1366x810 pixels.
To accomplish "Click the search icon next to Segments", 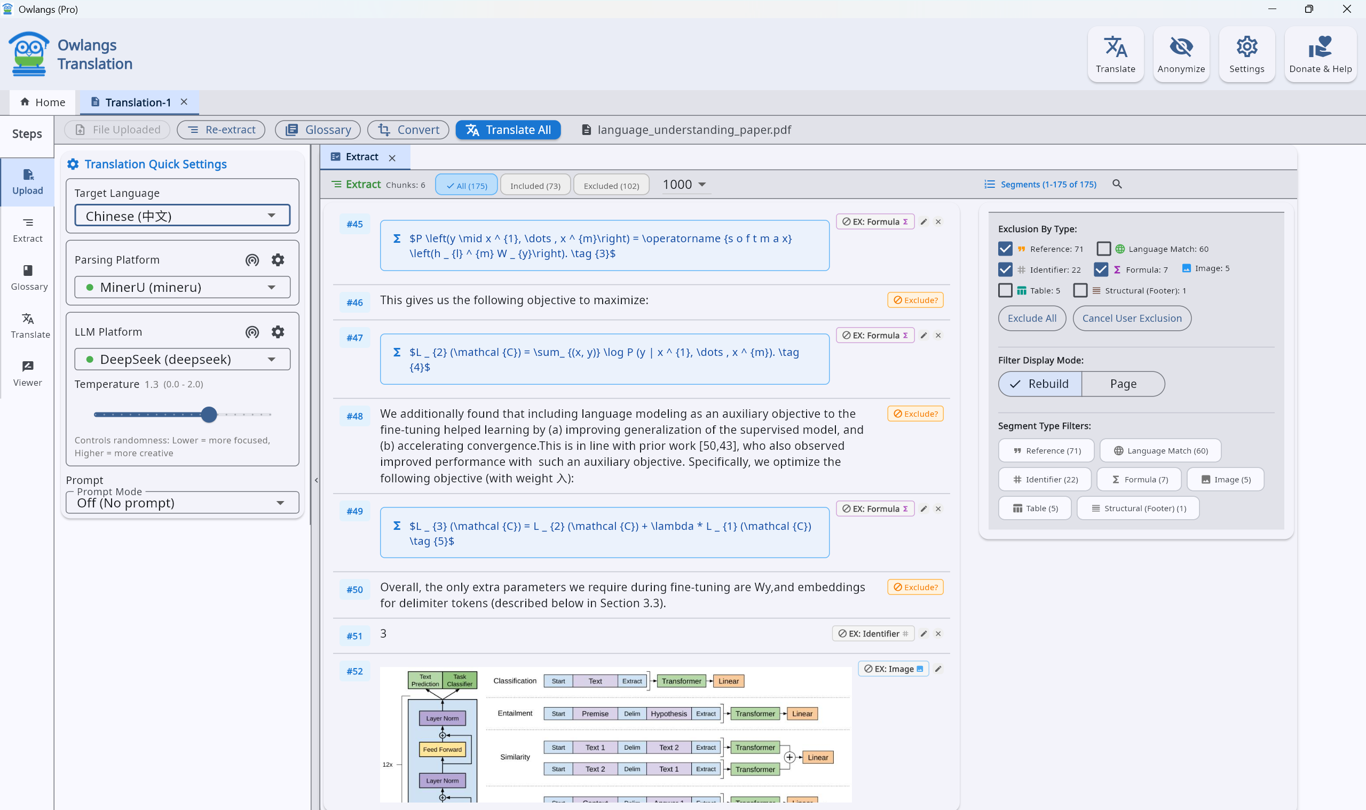I will (x=1117, y=184).
